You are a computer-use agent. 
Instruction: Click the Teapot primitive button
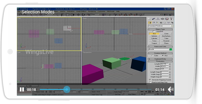[154, 43]
